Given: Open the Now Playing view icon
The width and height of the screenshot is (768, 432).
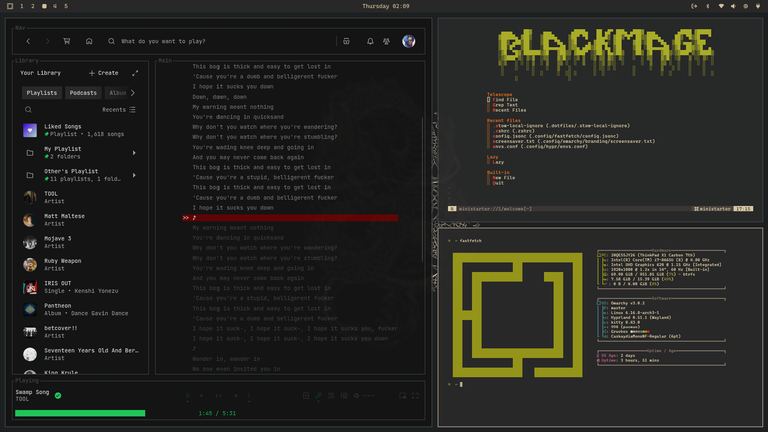Looking at the screenshot, I should 306,396.
